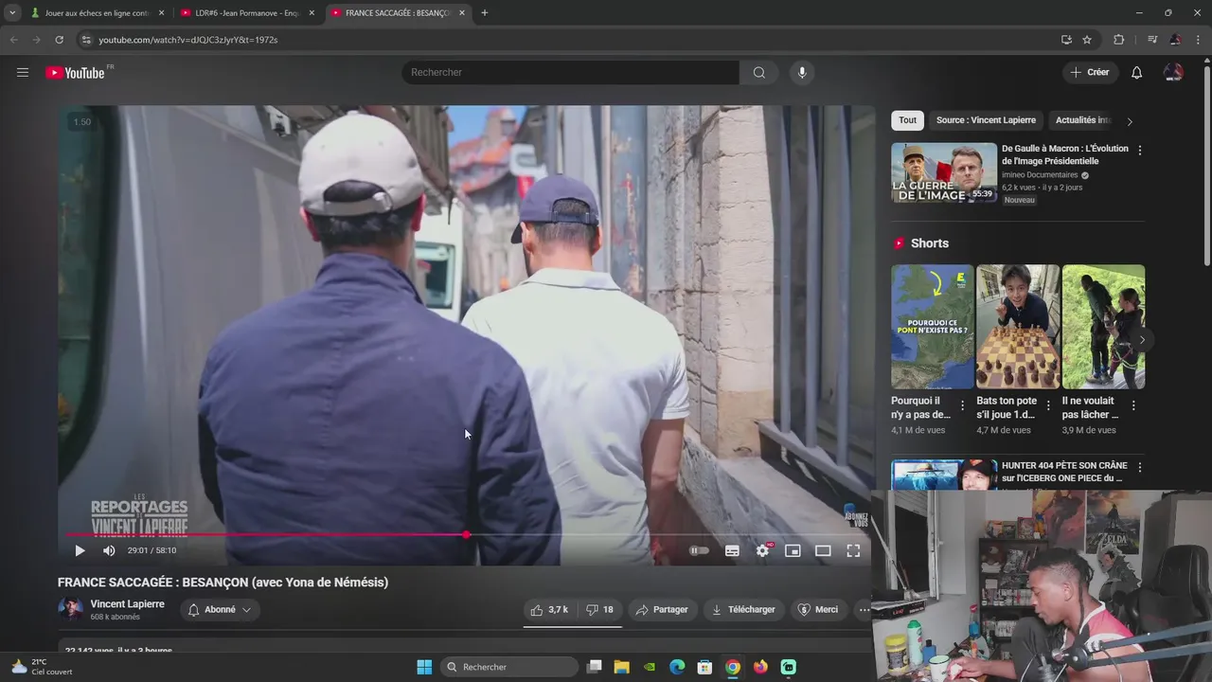This screenshot has height=682, width=1212.
Task: Like the video with thumbs up
Action: tap(549, 610)
